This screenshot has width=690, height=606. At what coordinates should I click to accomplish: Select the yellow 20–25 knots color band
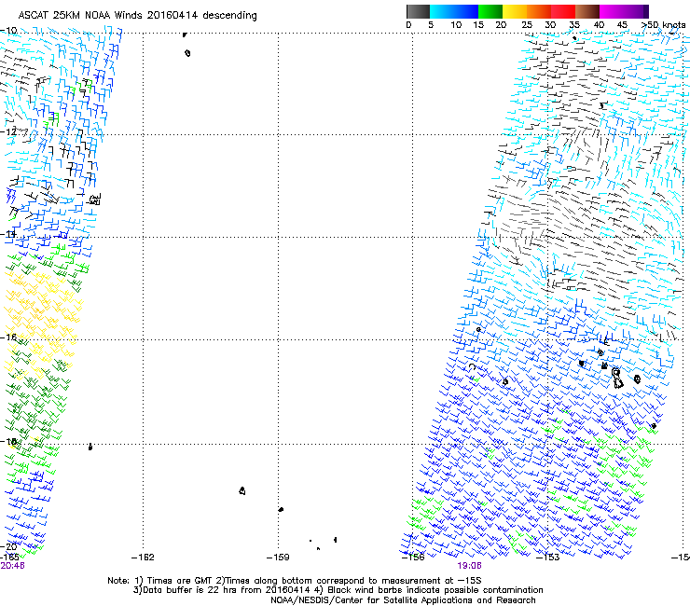point(515,11)
